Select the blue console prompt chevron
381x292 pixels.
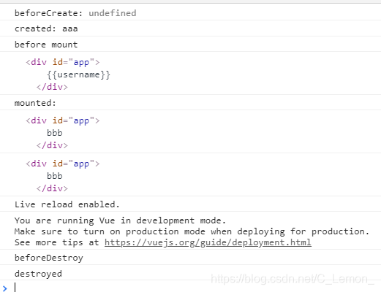click(x=5, y=288)
